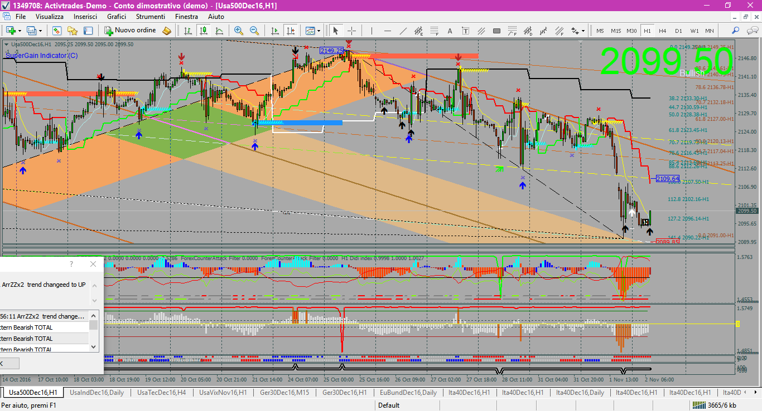Switch timeframe to H4
762x411 pixels.
[663, 31]
